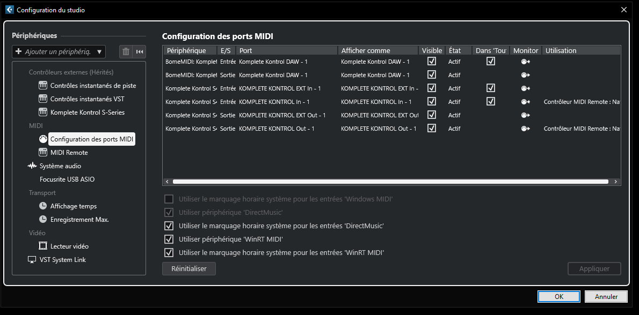Viewport: 639px width, 315px height.
Task: Disable 'Utiliser périphérique WinRT MIDI' checkbox
Action: 169,239
